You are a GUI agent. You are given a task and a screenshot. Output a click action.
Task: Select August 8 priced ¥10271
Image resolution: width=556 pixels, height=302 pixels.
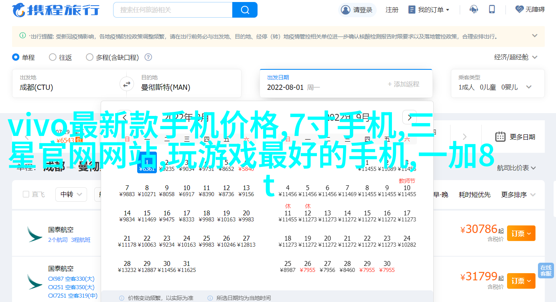(147, 191)
